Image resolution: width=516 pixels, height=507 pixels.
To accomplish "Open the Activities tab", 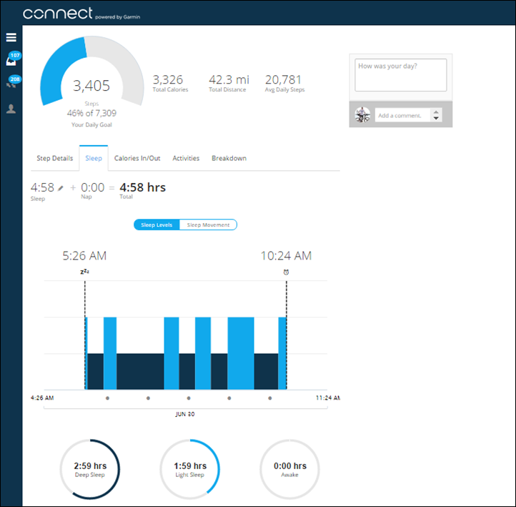I will 186,158.
